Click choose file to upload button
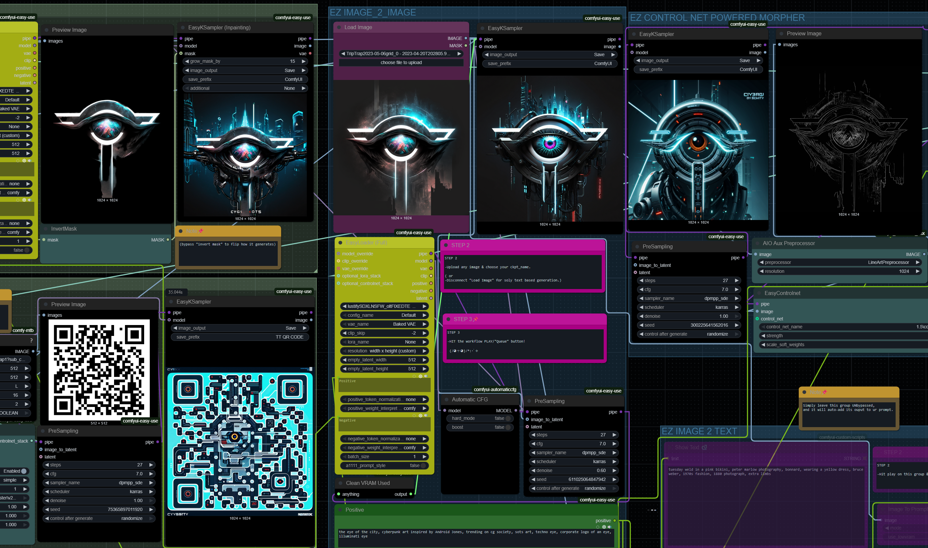 pyautogui.click(x=401, y=63)
